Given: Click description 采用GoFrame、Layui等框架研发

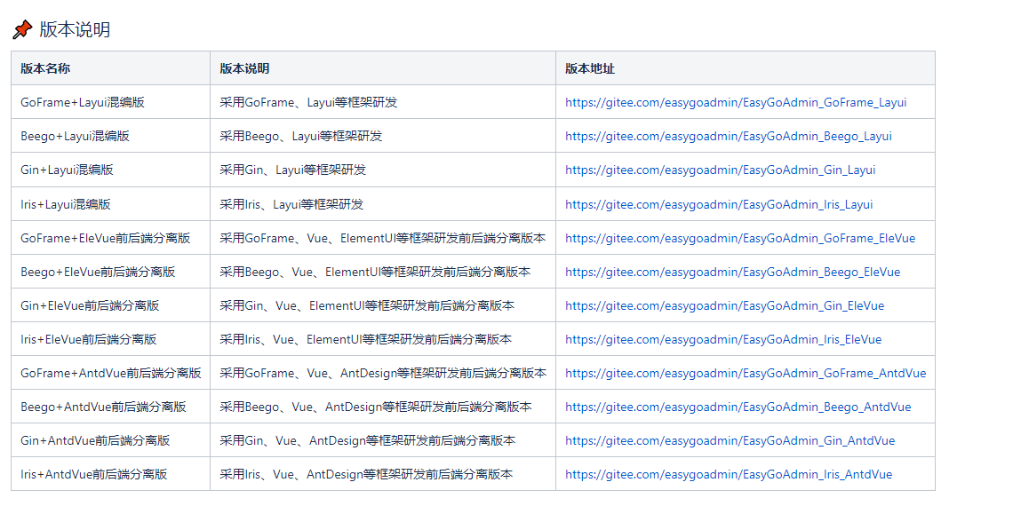Looking at the screenshot, I should [x=308, y=102].
